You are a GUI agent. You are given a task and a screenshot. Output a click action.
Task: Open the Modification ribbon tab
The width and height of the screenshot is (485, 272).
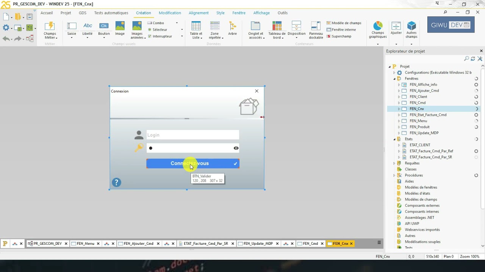coord(170,13)
